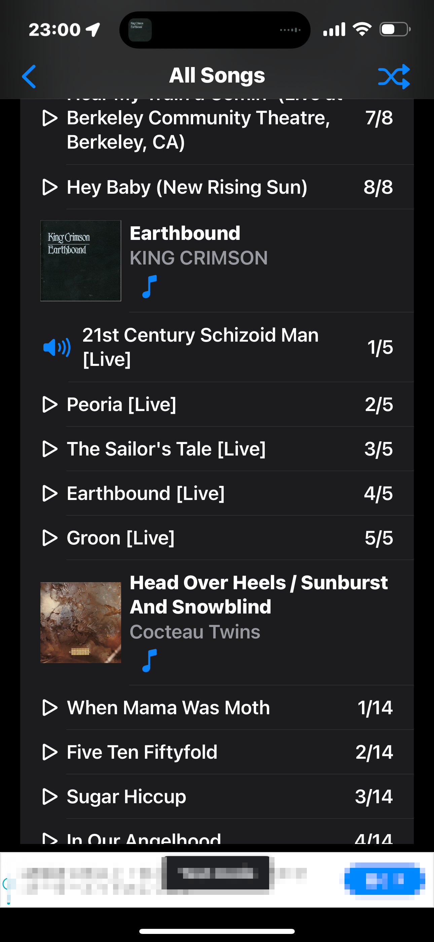434x942 pixels.
Task: Play Sugar Hiccup track icon
Action: [50, 796]
